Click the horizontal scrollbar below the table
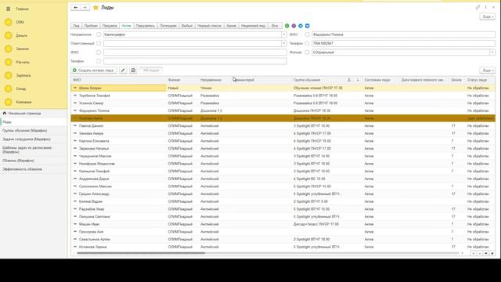 pyautogui.click(x=141, y=253)
